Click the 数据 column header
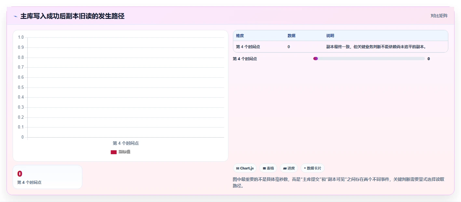This screenshot has height=202, width=461. (292, 35)
